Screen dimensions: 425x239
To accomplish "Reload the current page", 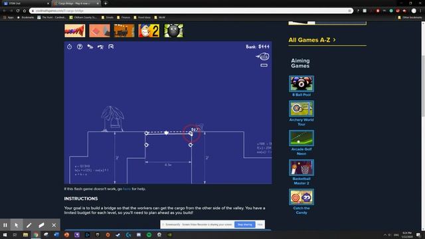I will [18, 11].
